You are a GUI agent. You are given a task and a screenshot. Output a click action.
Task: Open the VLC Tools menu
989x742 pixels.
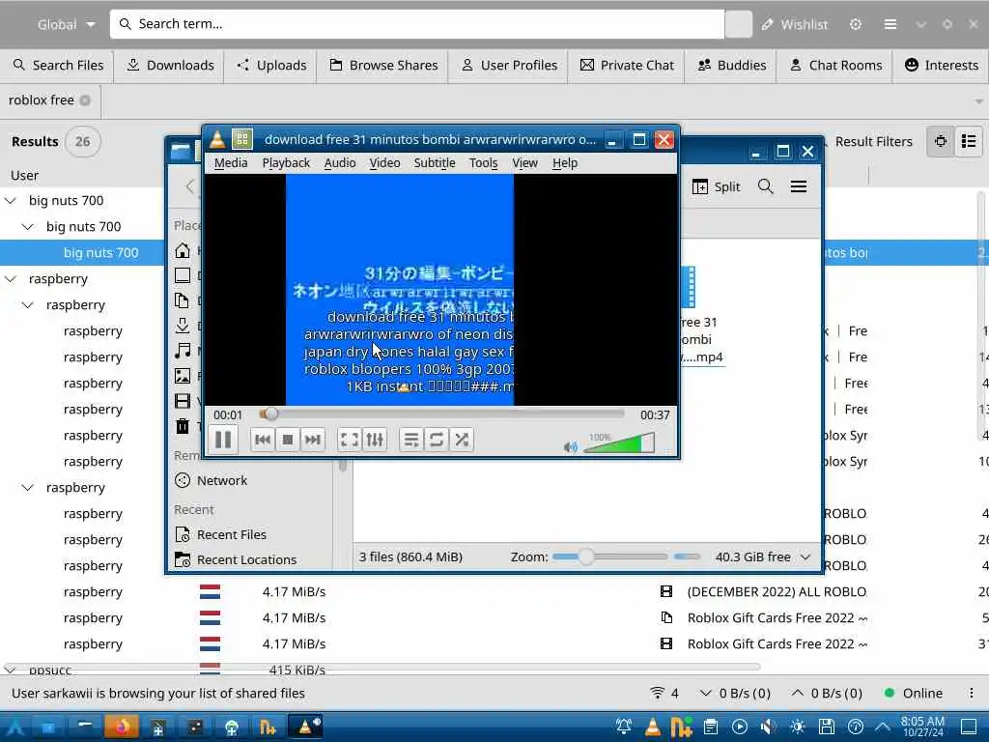pos(484,162)
